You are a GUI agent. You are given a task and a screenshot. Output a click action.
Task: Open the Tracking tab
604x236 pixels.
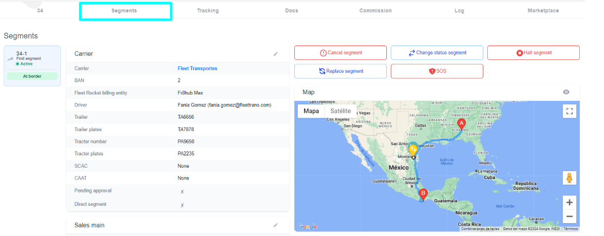208,10
